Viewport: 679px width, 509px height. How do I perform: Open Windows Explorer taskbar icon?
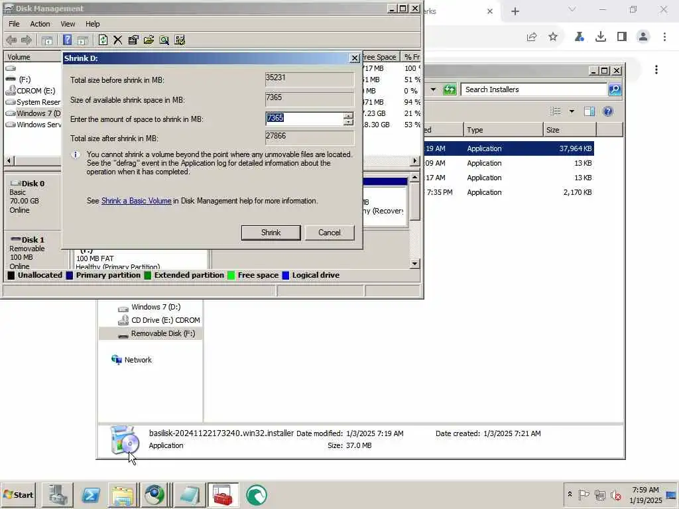(123, 495)
